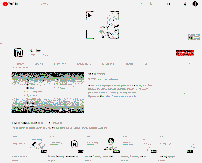Enter fullscreen on the featured video
The image size is (202, 163).
tap(79, 110)
